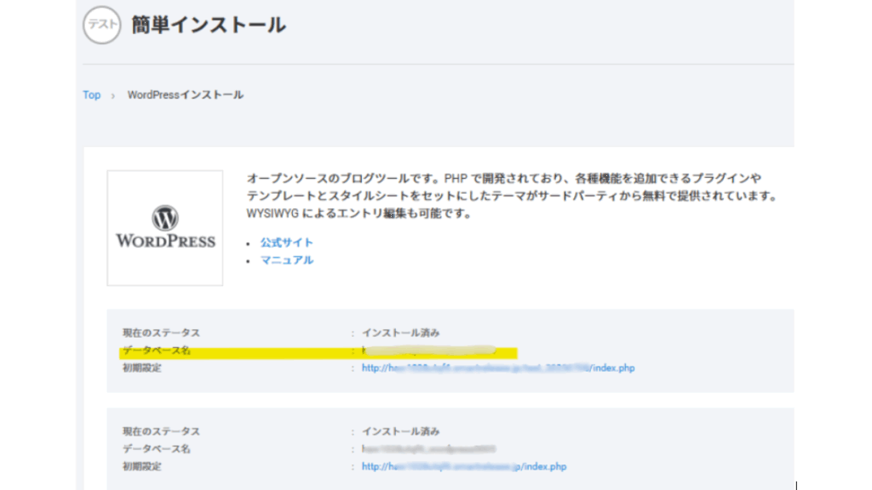The height and width of the screenshot is (490, 872).
Task: Open the マニュアル link
Action: pyautogui.click(x=286, y=260)
